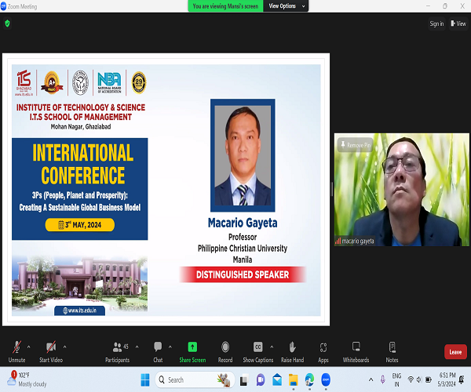Open View Options dropdown
The image size is (471, 392).
pyautogui.click(x=286, y=6)
